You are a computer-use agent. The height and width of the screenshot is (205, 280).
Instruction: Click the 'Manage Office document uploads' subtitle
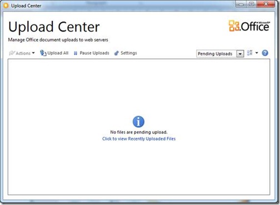[x=58, y=40]
